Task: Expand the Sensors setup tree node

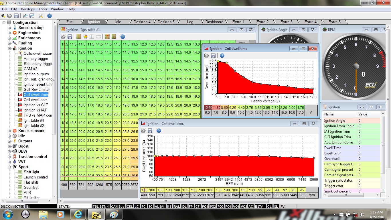Action: [9, 28]
